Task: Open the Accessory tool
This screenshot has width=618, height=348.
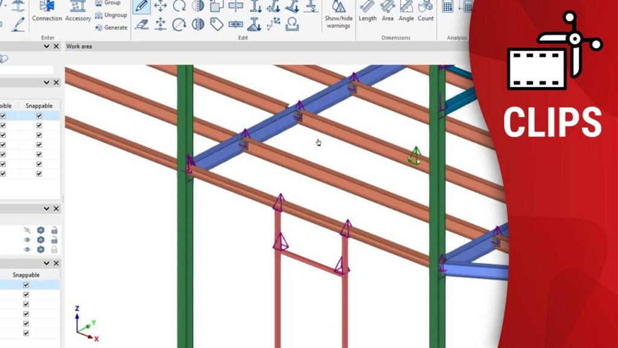Action: 78,11
